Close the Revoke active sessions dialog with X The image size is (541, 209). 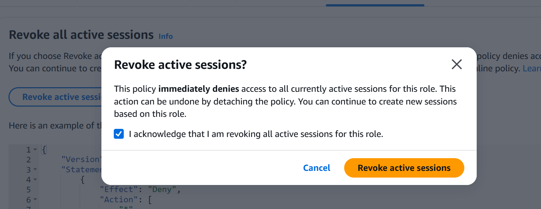(457, 64)
